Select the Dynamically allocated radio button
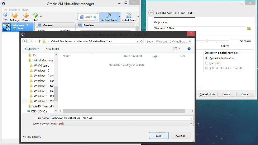 click(x=207, y=58)
